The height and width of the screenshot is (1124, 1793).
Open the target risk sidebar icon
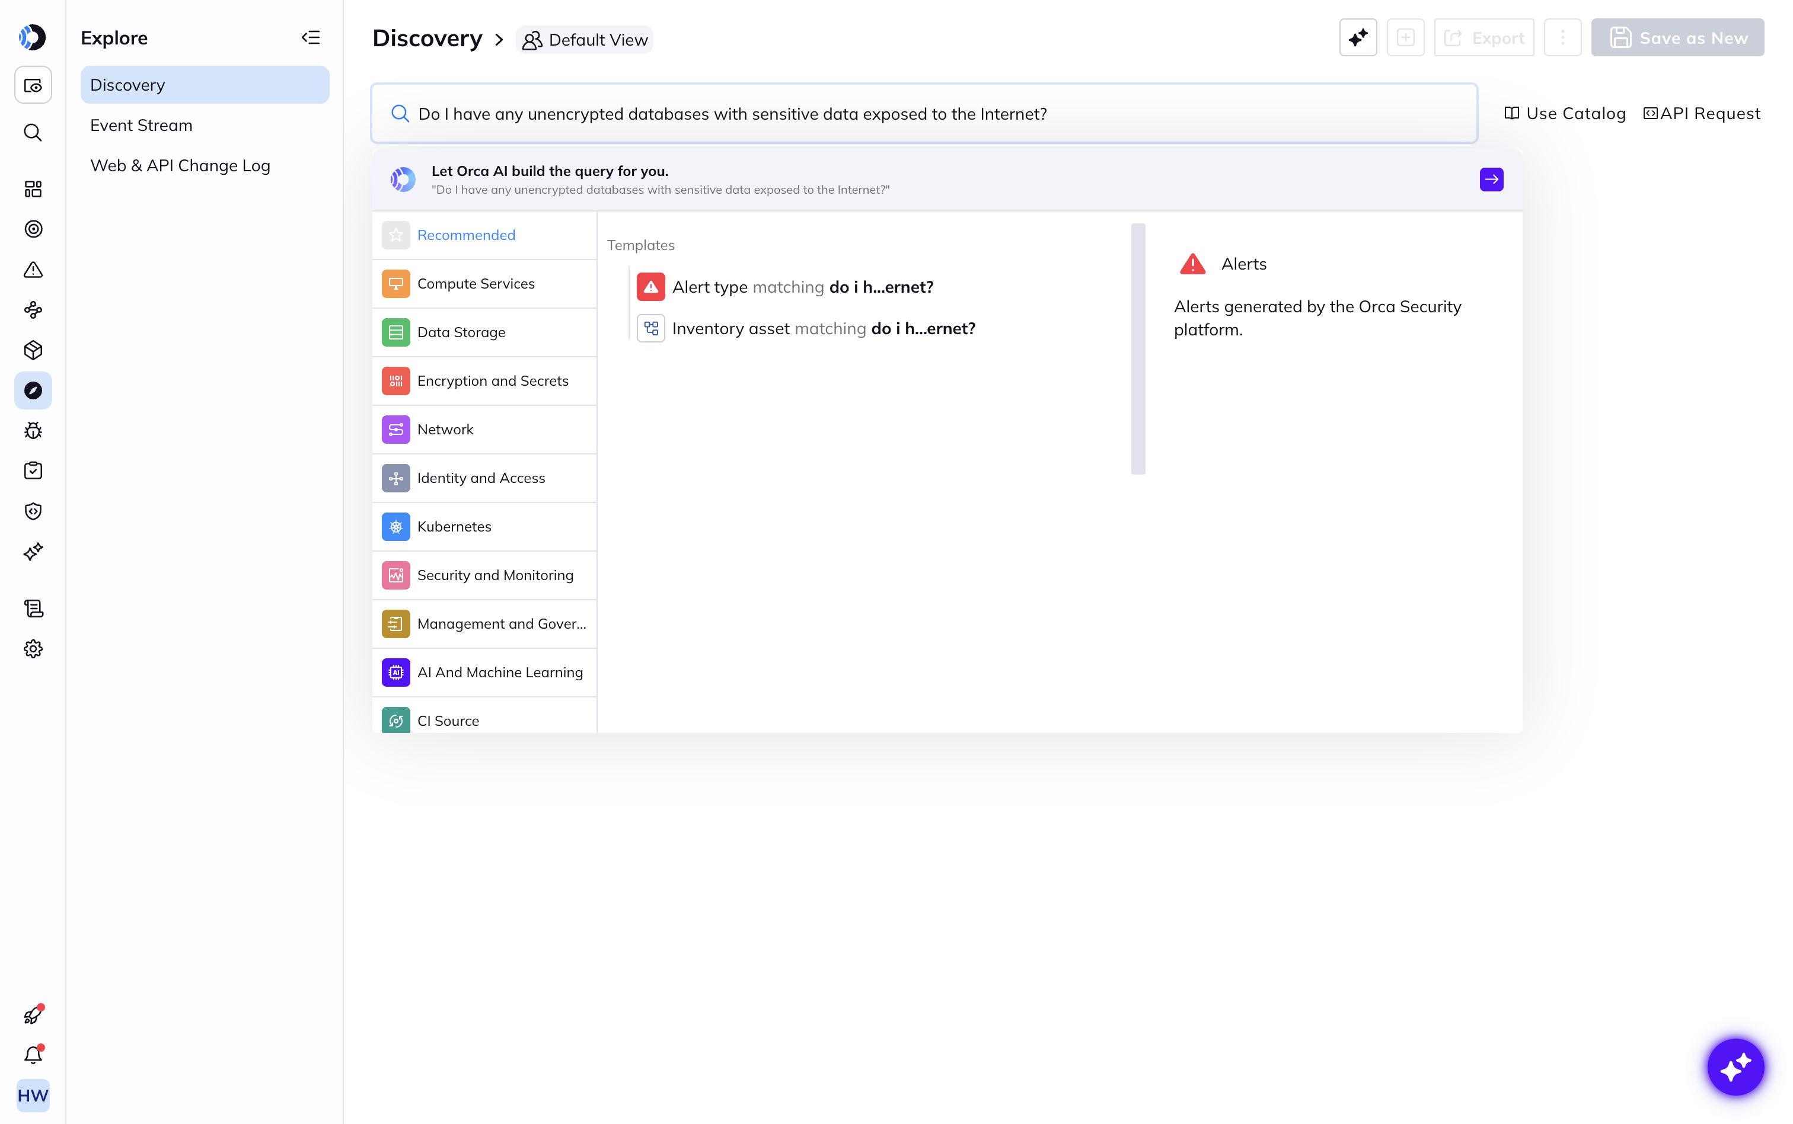click(33, 229)
